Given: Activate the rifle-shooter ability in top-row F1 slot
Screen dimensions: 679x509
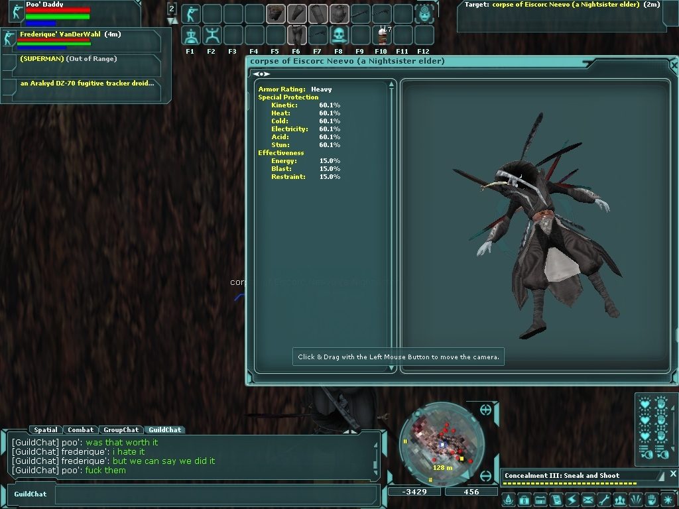Looking at the screenshot, I should [x=190, y=14].
